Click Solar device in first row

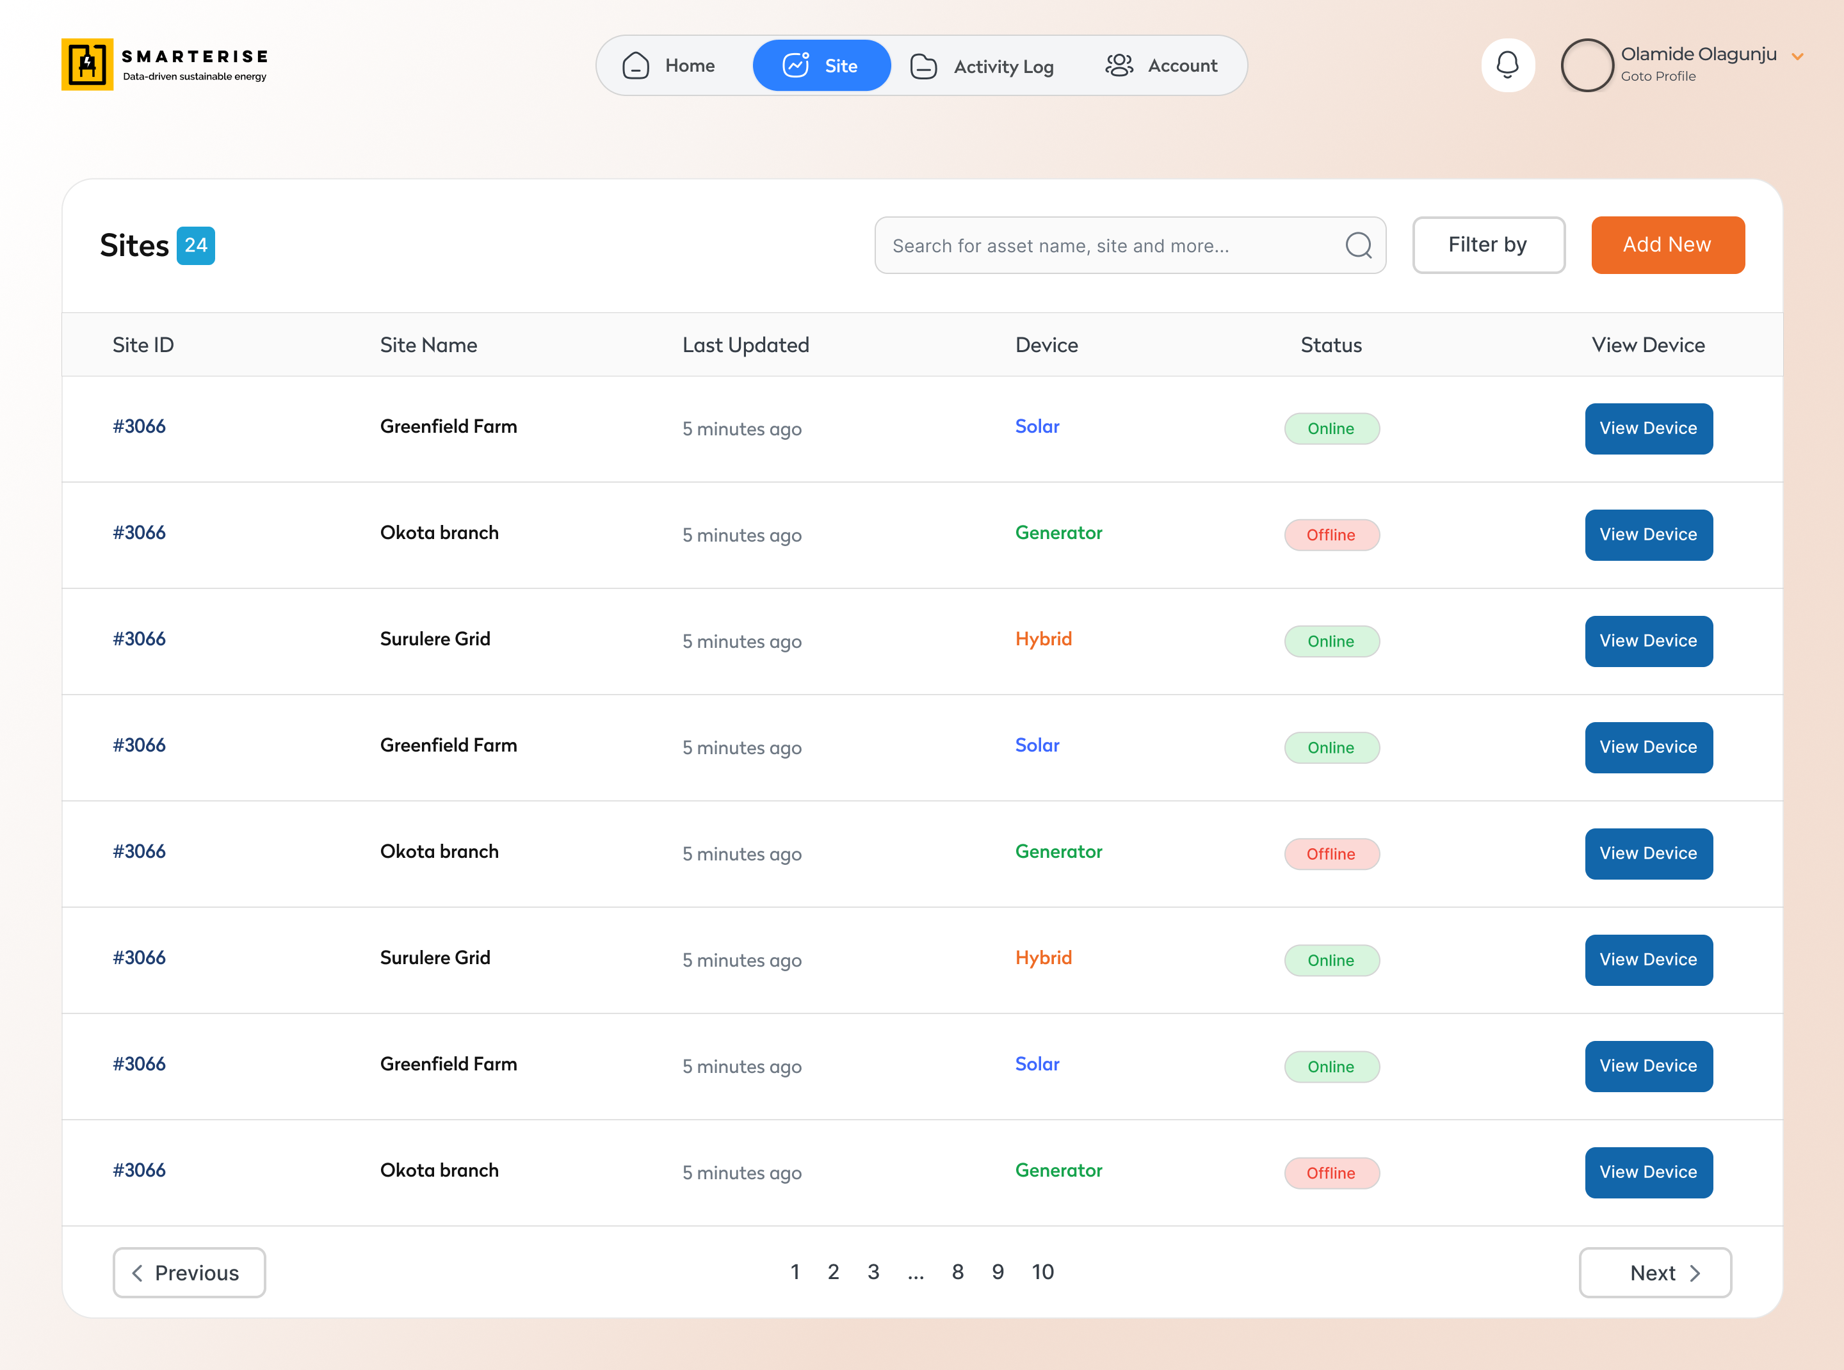[1037, 426]
